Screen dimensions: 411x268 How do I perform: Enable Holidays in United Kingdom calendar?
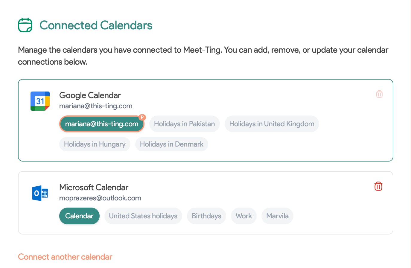(x=272, y=124)
